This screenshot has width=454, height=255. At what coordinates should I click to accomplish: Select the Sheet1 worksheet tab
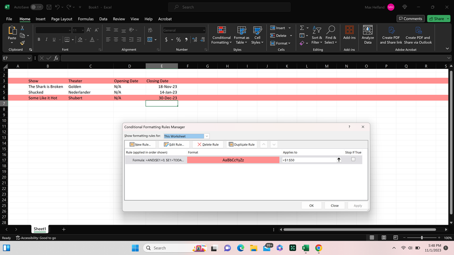click(x=40, y=229)
